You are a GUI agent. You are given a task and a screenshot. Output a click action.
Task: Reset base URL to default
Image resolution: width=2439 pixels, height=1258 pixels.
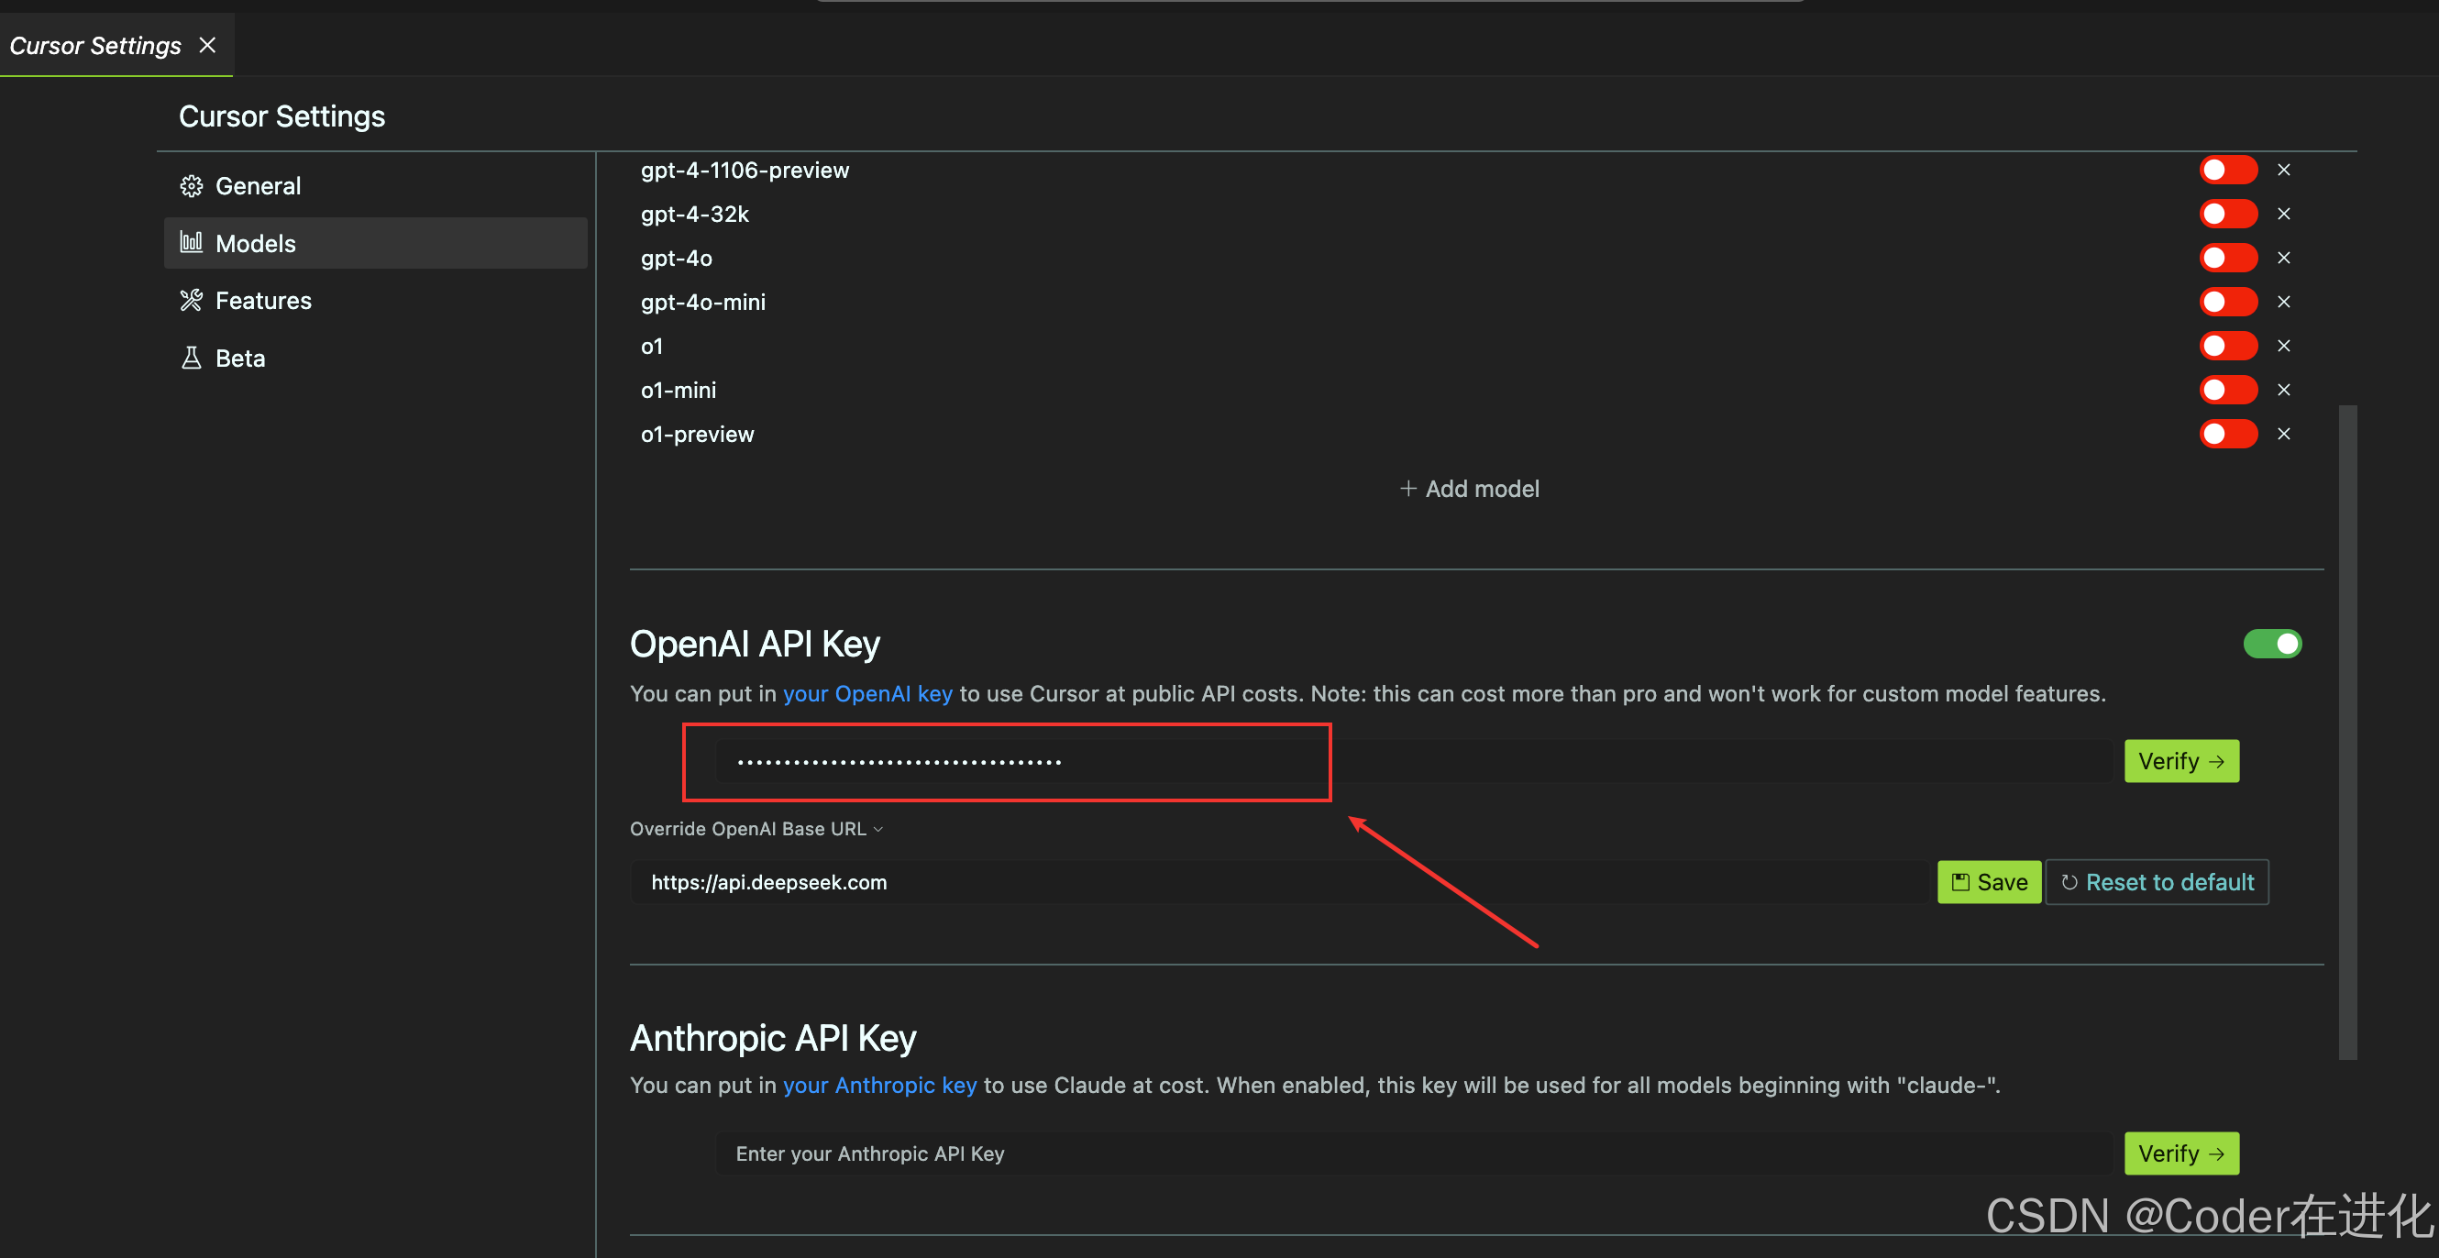pyautogui.click(x=2157, y=882)
